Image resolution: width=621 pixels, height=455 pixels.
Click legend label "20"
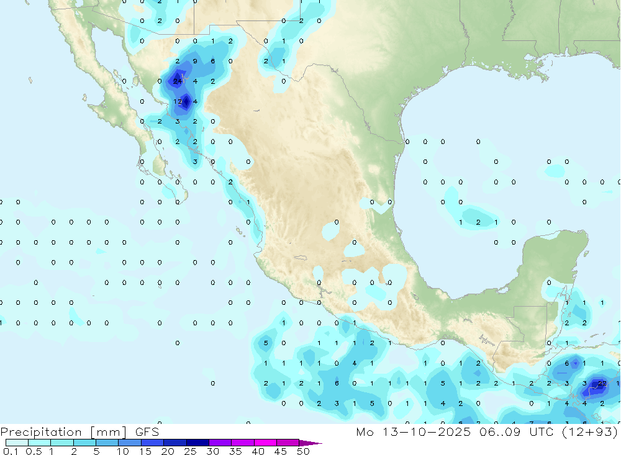pyautogui.click(x=168, y=451)
